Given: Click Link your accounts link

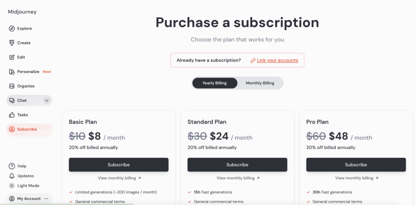Looking at the screenshot, I should (x=277, y=60).
